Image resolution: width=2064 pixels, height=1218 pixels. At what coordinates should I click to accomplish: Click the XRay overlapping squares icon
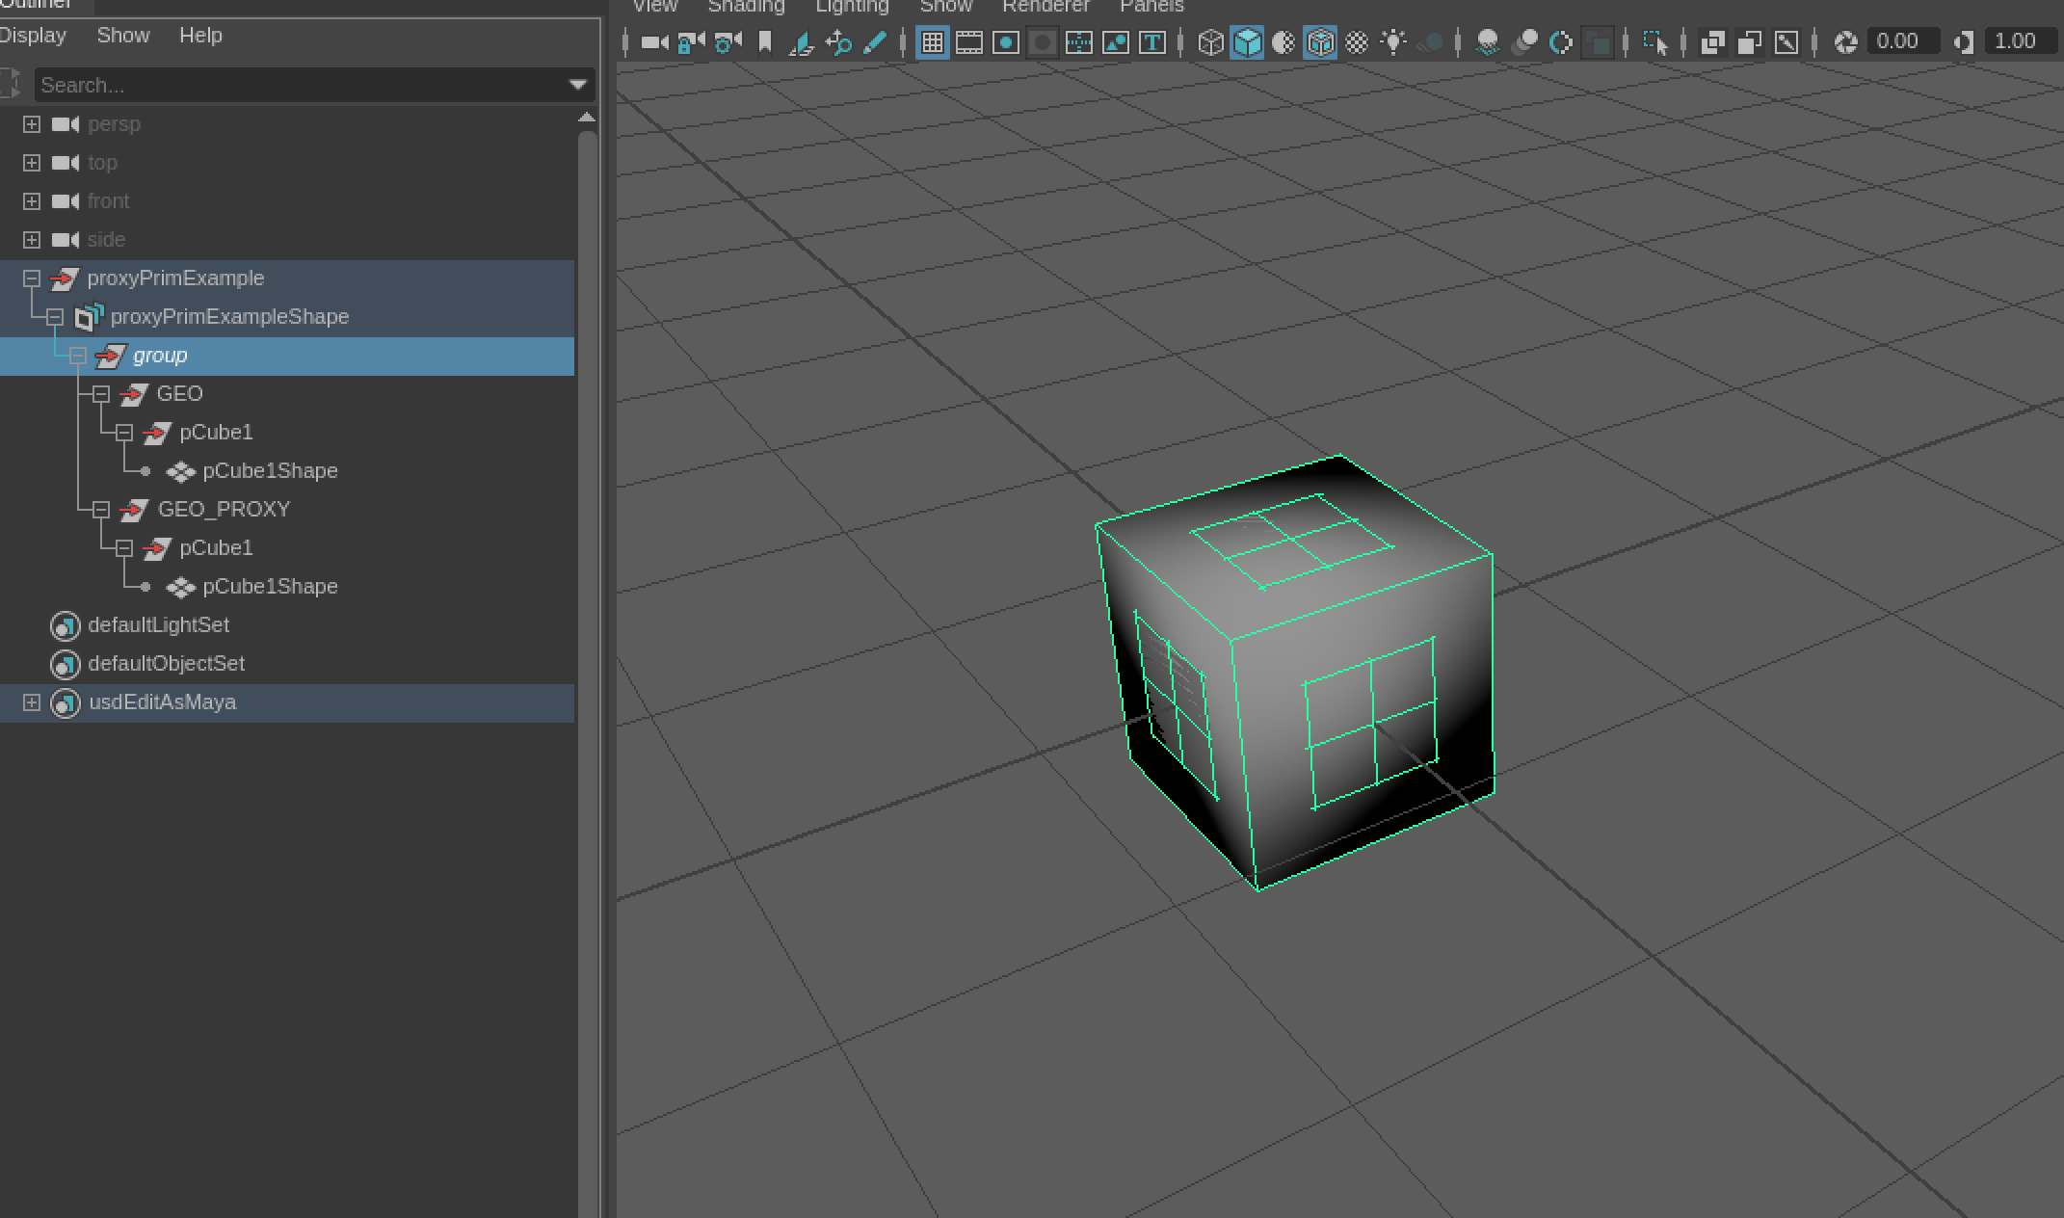pos(1712,42)
